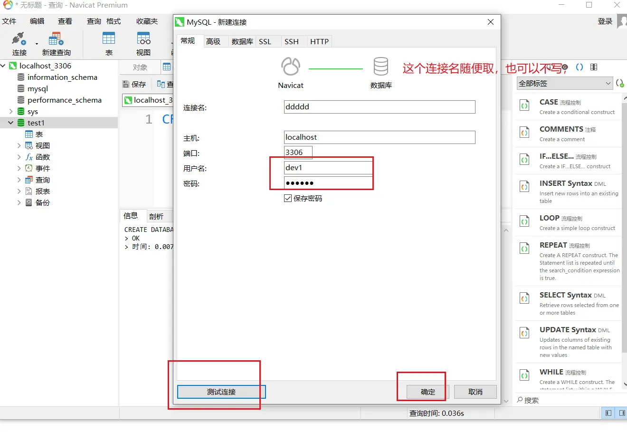Select the WHILE snippet icon
This screenshot has height=432, width=627.
pyautogui.click(x=524, y=376)
